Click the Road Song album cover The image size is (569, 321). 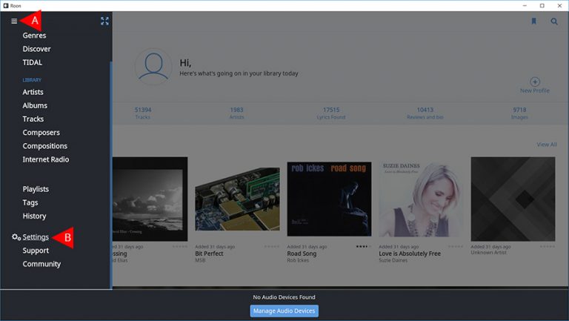(x=329, y=198)
